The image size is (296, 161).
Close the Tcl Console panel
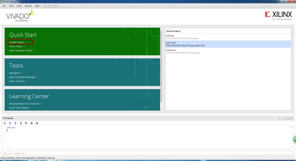coord(292,119)
